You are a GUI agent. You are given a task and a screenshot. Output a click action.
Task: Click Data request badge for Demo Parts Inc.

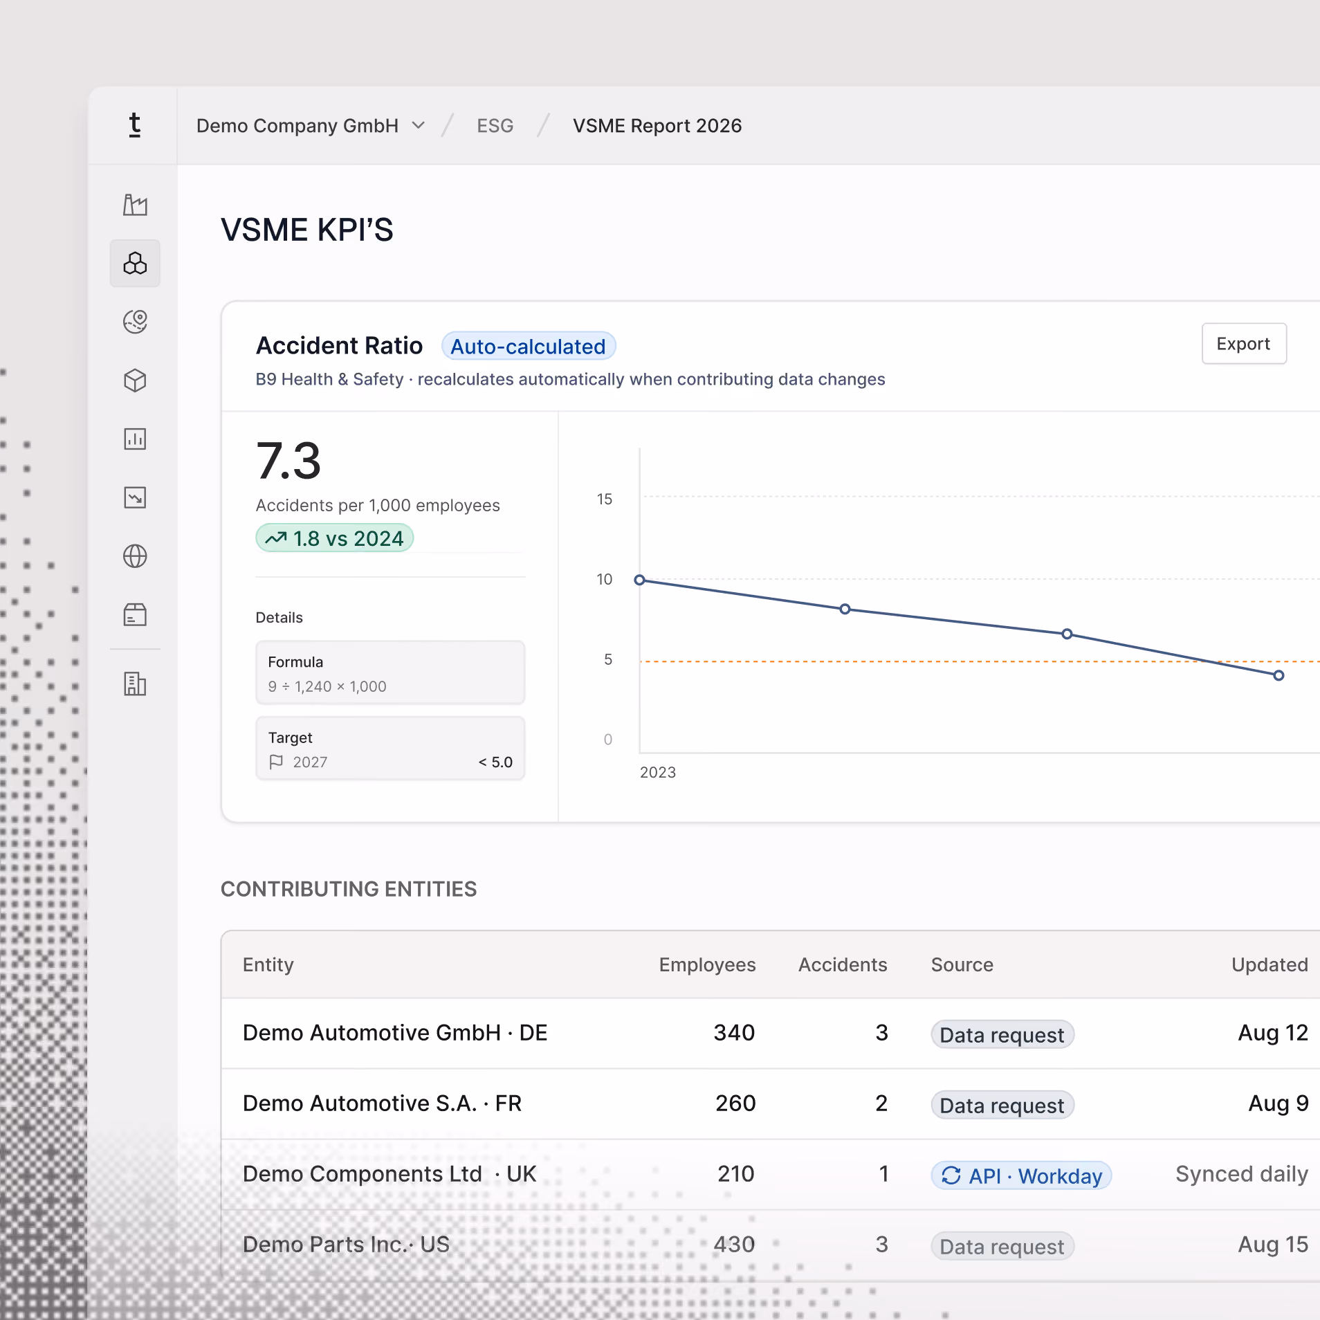click(x=1002, y=1246)
